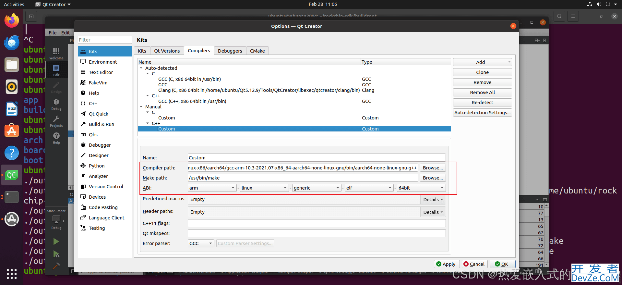Confirm options with OK button
Screen dimensions: 622x285
[502, 264]
